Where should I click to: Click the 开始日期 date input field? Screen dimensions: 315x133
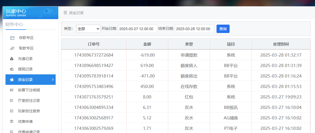[x=137, y=29]
